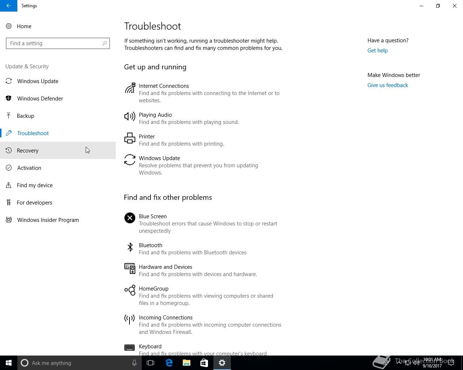This screenshot has width=463, height=370.
Task: Select the Playing Audio troubleshooter
Action: pos(204,119)
